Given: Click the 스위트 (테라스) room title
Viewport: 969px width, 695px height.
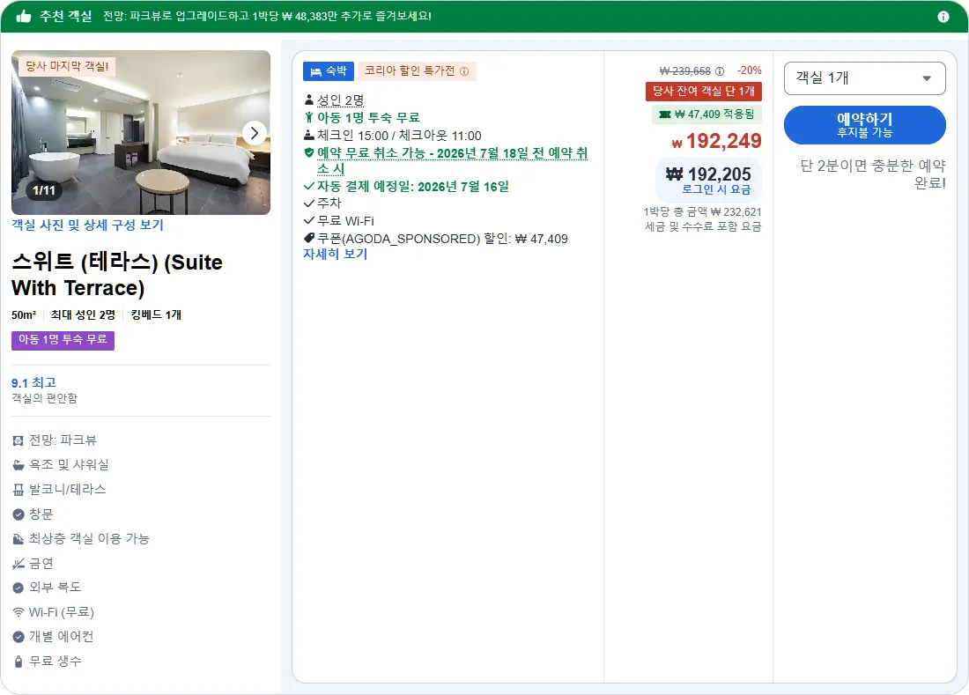Looking at the screenshot, I should coord(117,274).
